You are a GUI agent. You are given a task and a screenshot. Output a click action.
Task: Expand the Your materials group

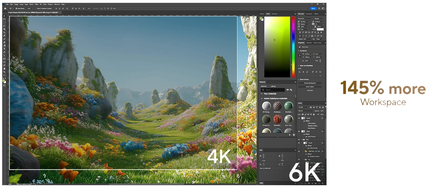pyautogui.click(x=261, y=94)
